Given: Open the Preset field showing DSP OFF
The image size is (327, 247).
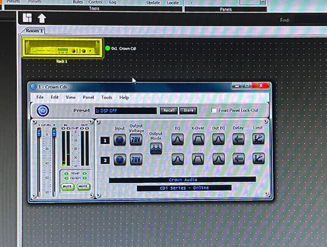Looking at the screenshot, I should [x=126, y=111].
